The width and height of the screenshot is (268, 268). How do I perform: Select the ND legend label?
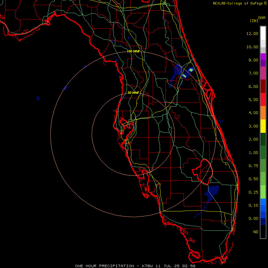click(256, 232)
